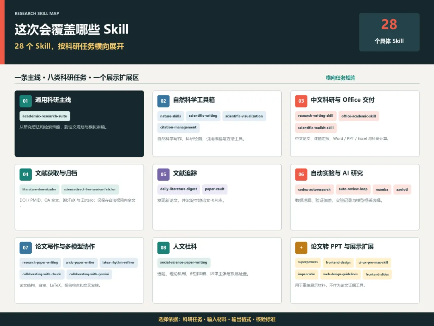Click the 28 个具体 Skill counter box
434x326 pixels.
(x=389, y=32)
